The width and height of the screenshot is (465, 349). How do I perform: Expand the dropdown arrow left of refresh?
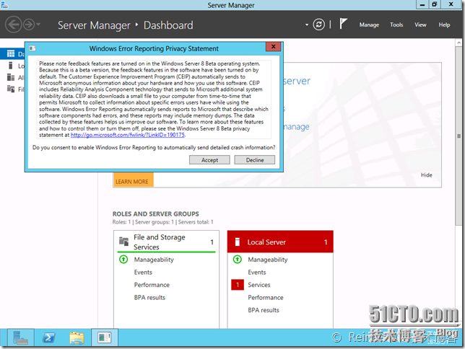click(307, 25)
